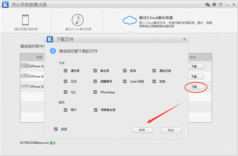
Task: Click the 名称 column header
Action: coord(39,57)
